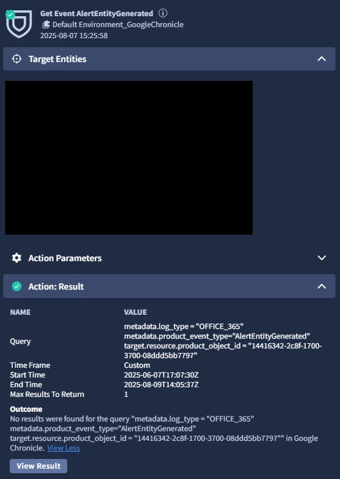The image size is (340, 479).
Task: Click the Google Chronicle shield icon
Action: [19, 24]
